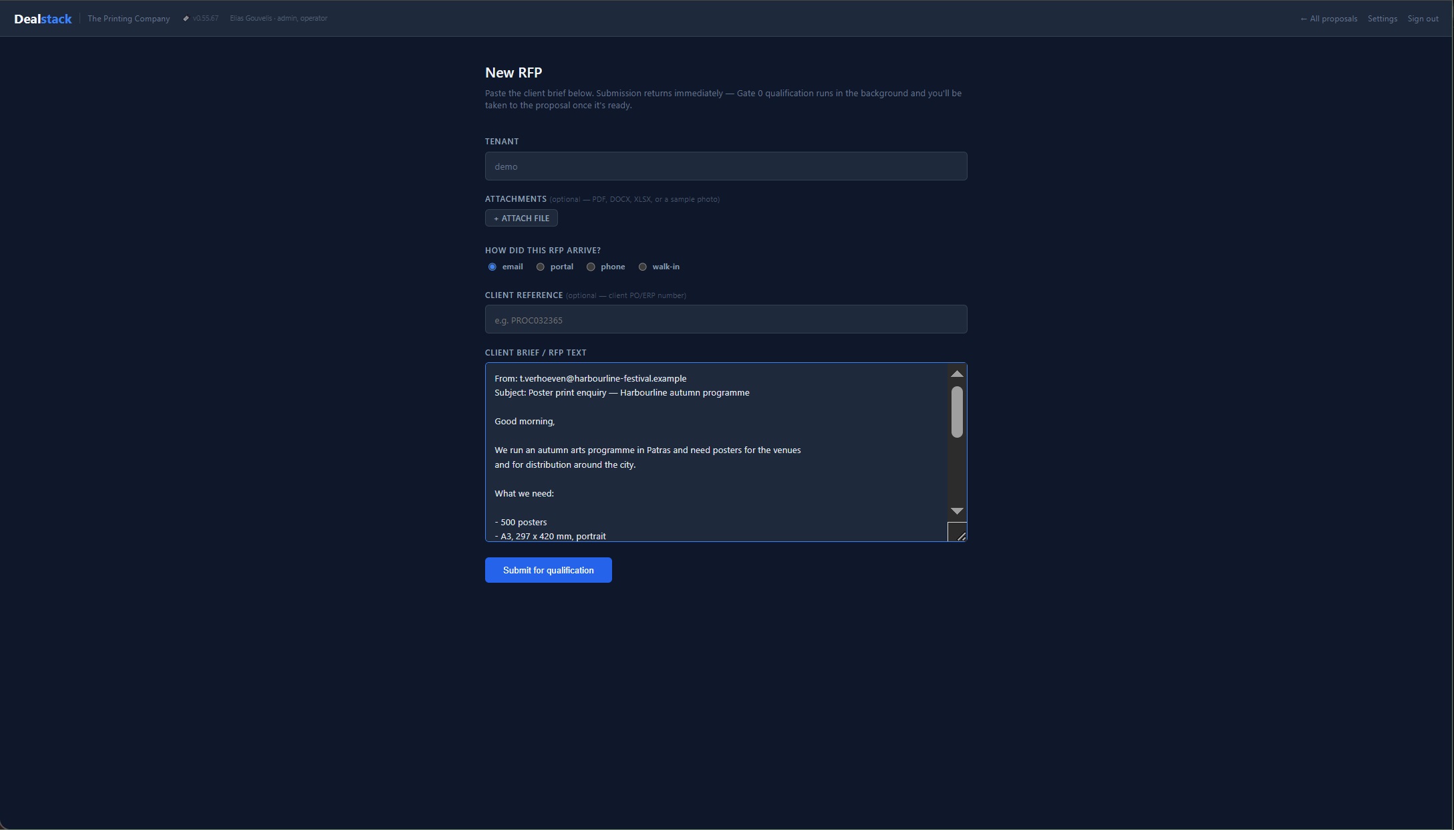Click the line '- 500 posters'

click(521, 523)
